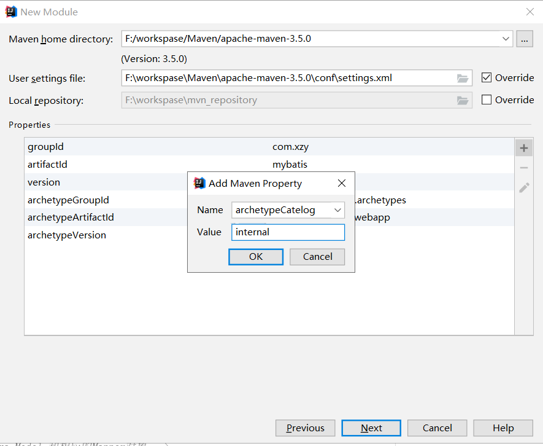This screenshot has width=543, height=446.
Task: Click IntelliJ icon in Add Maven Property title
Action: click(199, 183)
